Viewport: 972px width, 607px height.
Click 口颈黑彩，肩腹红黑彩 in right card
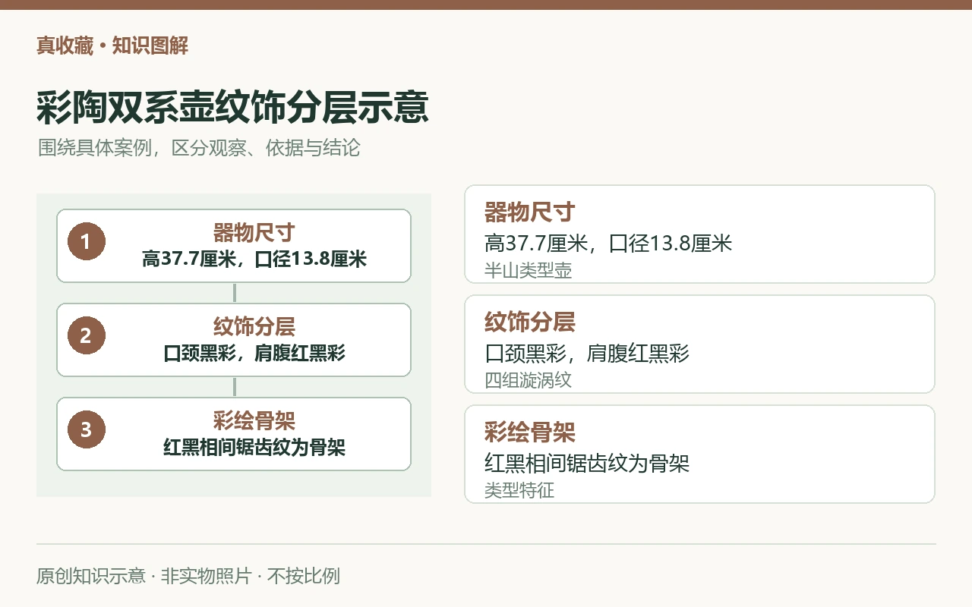(x=587, y=354)
